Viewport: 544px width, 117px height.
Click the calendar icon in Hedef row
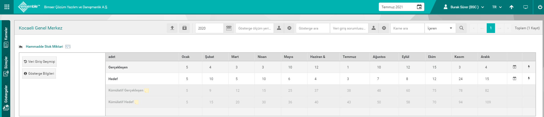tap(514, 79)
